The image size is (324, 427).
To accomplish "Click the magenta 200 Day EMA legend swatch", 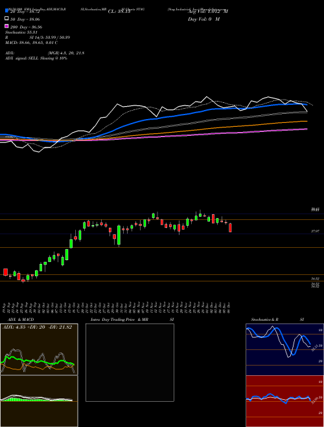I will (x=6, y=26).
